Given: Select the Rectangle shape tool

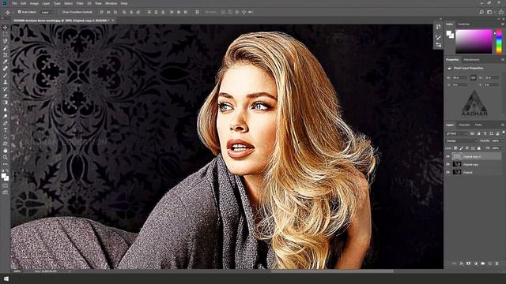Looking at the screenshot, I should pos(6,144).
